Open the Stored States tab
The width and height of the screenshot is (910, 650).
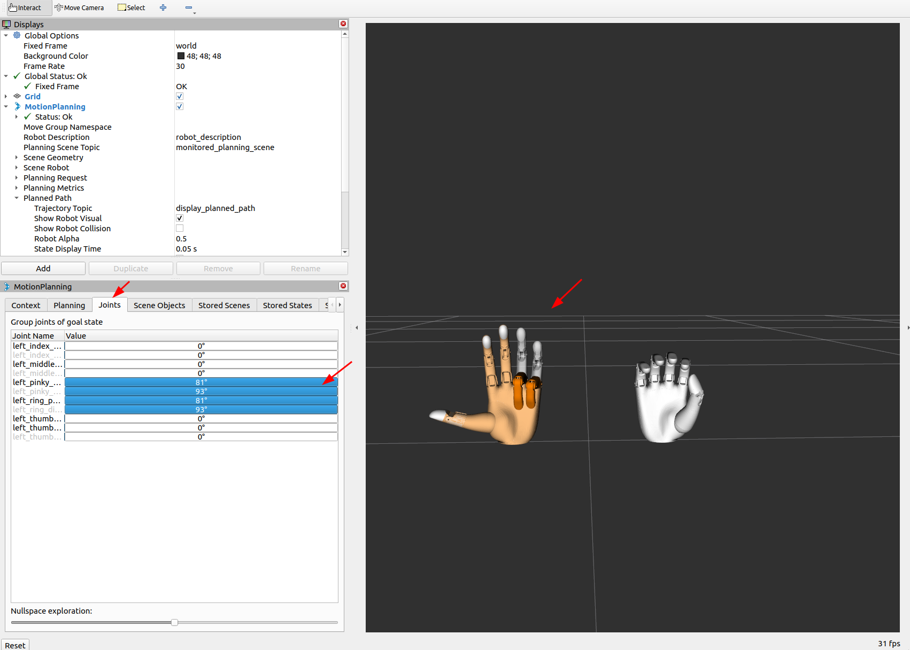pos(287,306)
